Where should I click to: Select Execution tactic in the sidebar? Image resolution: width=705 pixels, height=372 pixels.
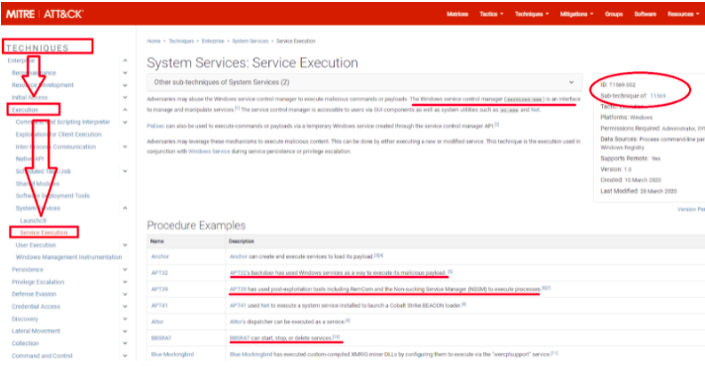pyautogui.click(x=25, y=110)
